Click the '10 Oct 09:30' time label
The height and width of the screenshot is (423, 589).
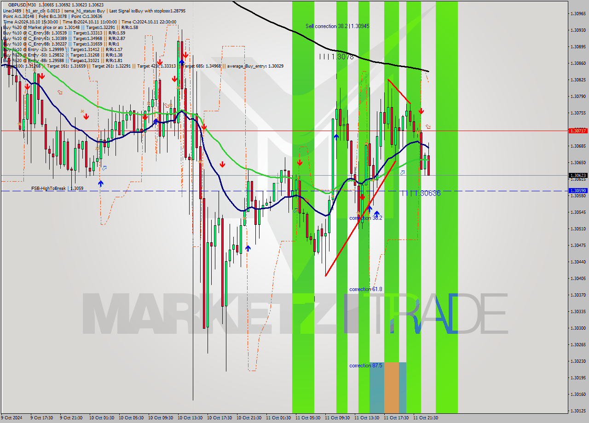coord(161,418)
